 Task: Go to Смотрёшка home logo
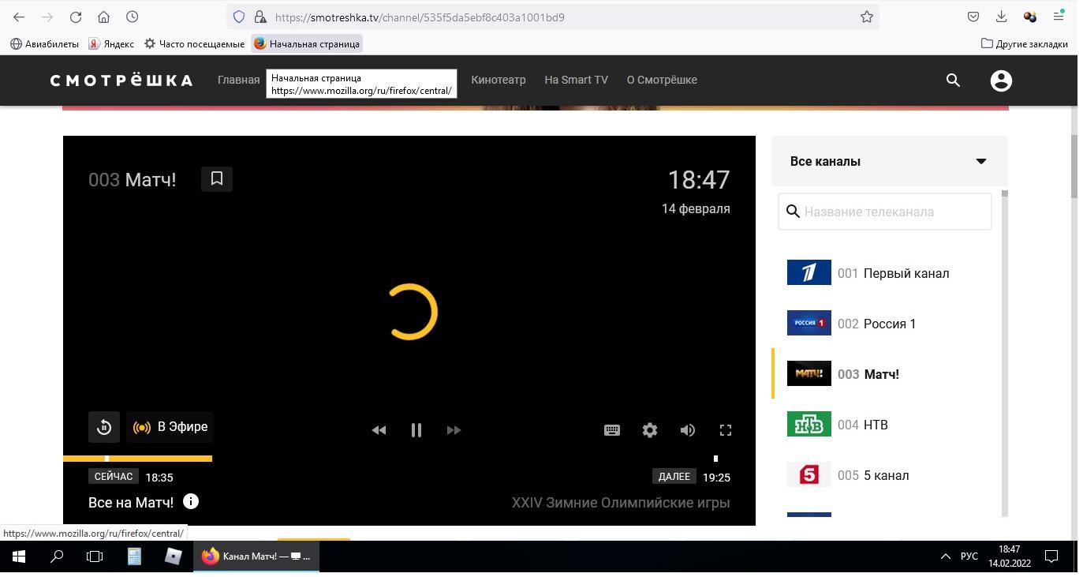(121, 81)
